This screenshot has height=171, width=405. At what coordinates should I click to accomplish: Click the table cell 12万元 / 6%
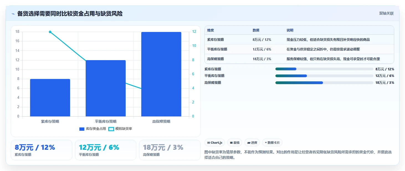click(x=262, y=49)
